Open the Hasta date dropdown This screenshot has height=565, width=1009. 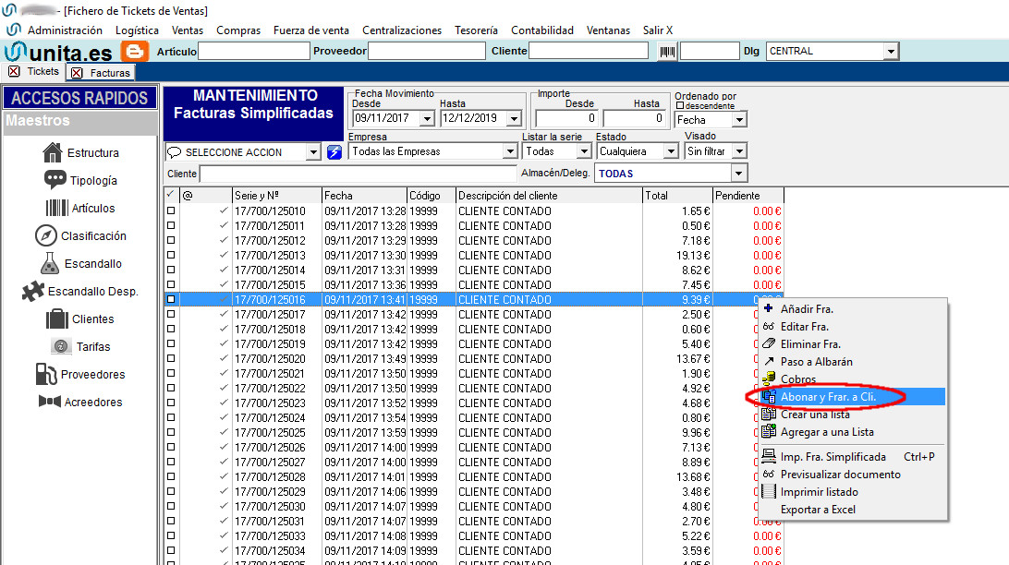514,119
